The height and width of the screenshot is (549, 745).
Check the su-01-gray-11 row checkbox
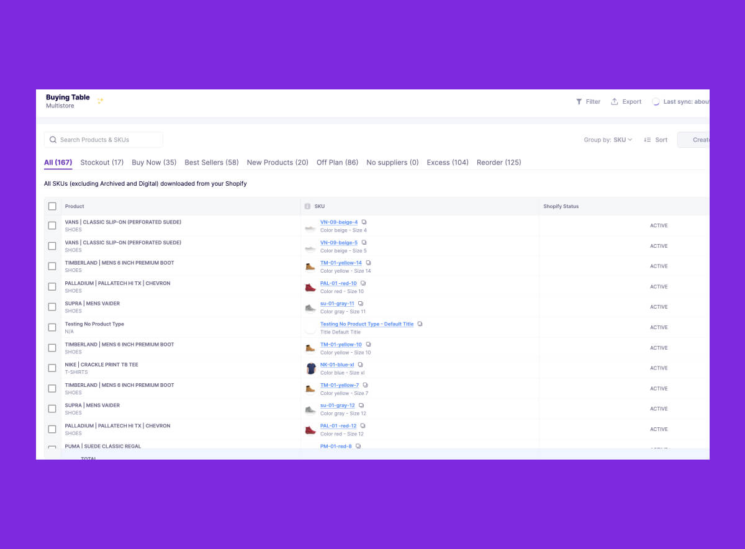click(52, 307)
